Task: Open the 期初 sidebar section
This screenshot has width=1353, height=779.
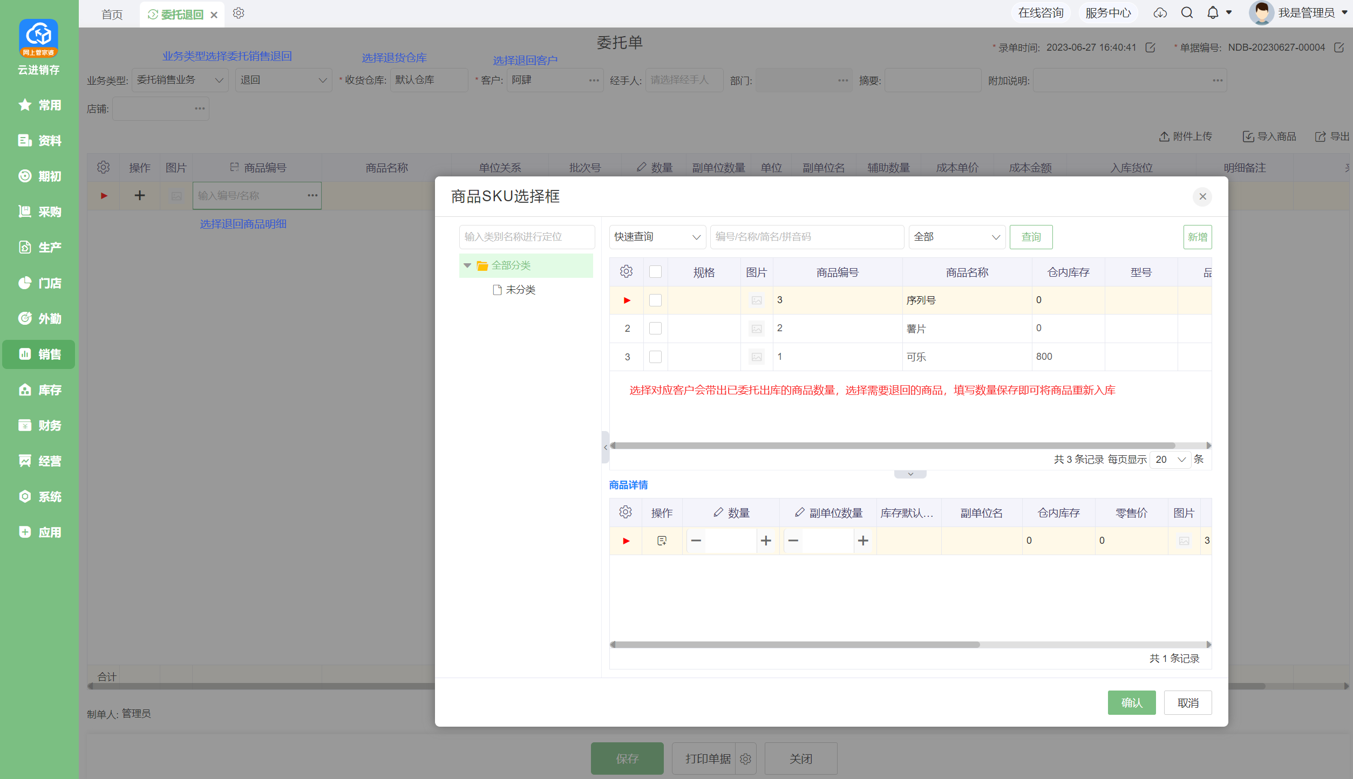Action: click(x=39, y=176)
